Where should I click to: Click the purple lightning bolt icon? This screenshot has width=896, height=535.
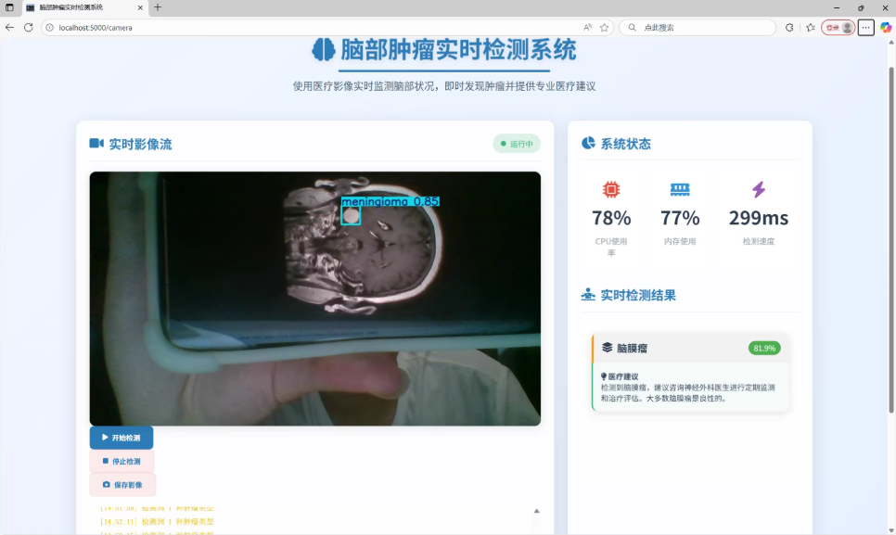pyautogui.click(x=759, y=189)
